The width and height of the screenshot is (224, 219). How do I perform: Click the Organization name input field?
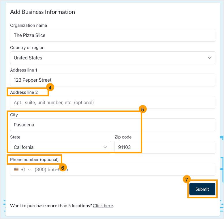pyautogui.click(x=112, y=35)
